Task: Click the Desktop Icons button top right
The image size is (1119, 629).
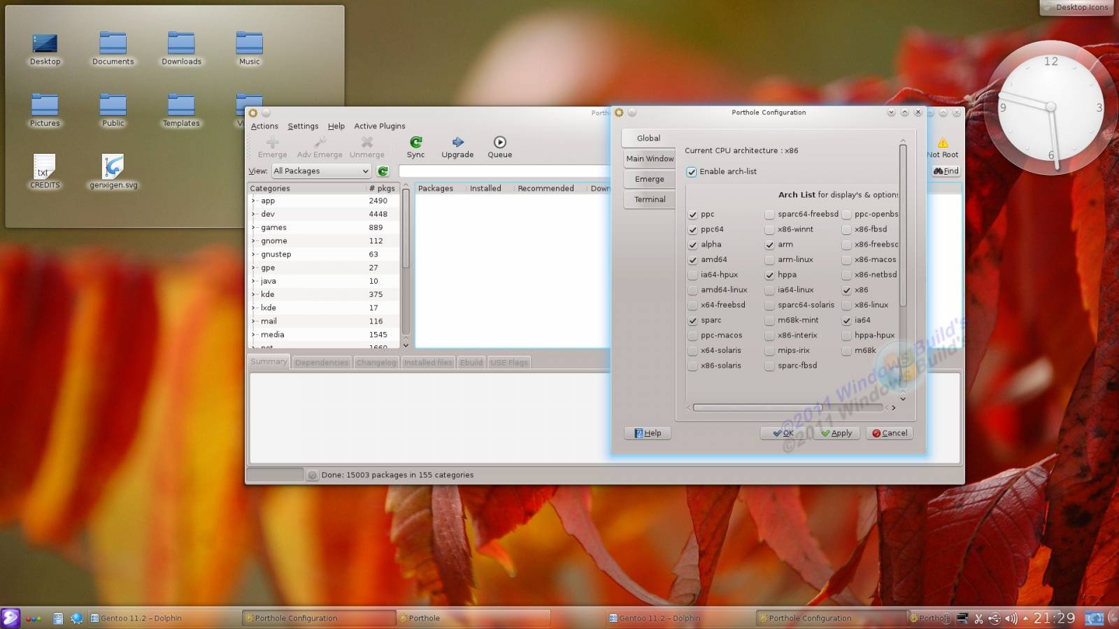Action: (1076, 7)
